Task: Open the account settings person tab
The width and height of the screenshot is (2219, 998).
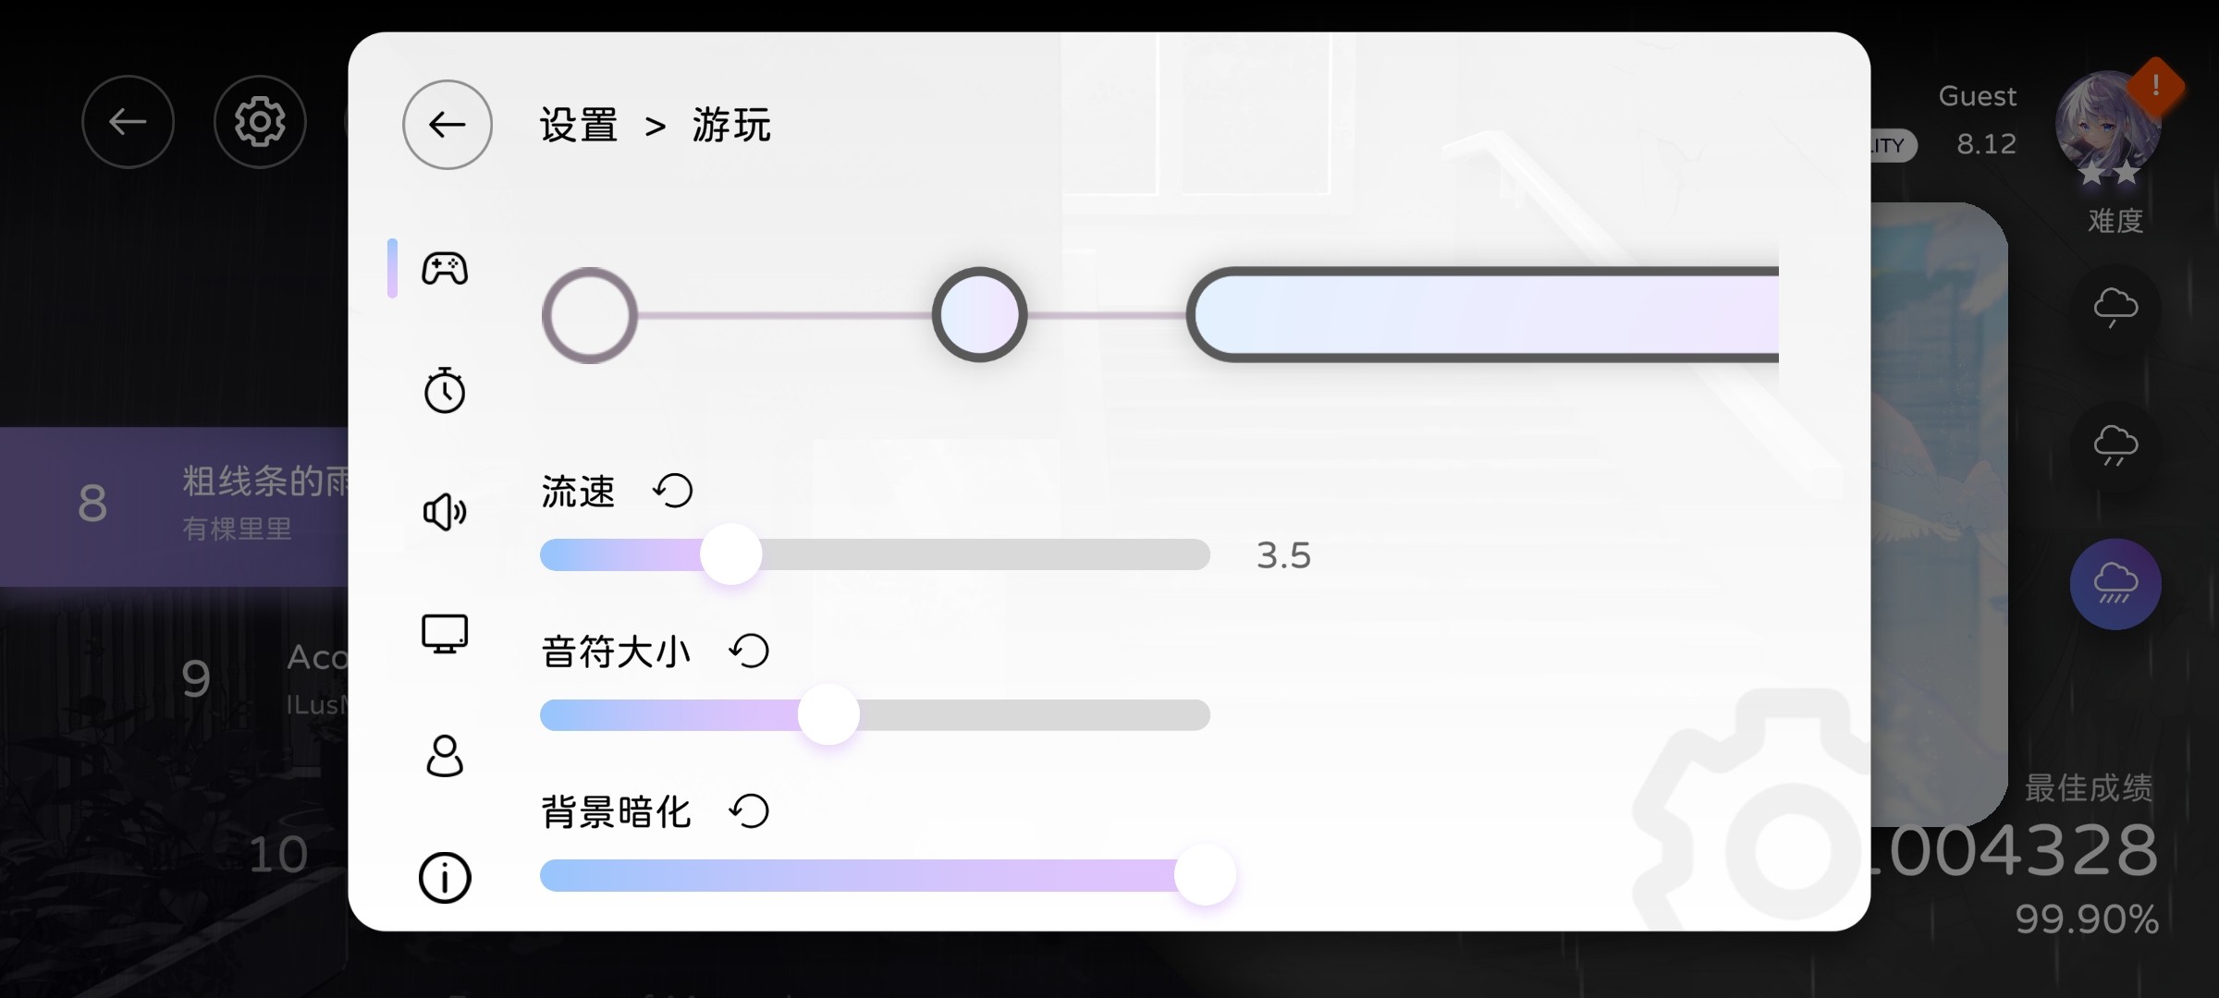Action: click(x=445, y=756)
